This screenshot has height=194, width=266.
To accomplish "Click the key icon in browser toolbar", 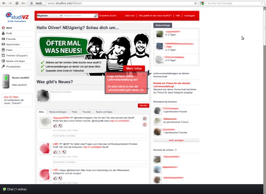I will 23,3.
